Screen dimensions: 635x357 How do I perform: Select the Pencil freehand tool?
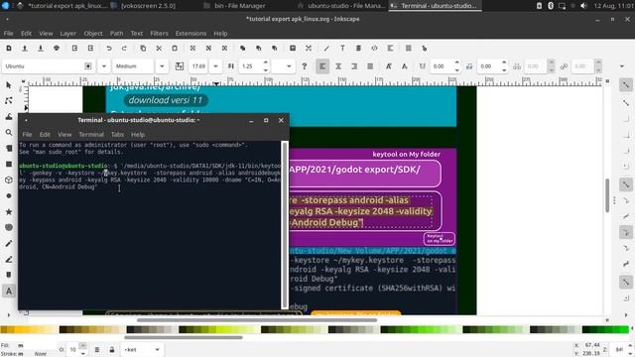(9, 243)
